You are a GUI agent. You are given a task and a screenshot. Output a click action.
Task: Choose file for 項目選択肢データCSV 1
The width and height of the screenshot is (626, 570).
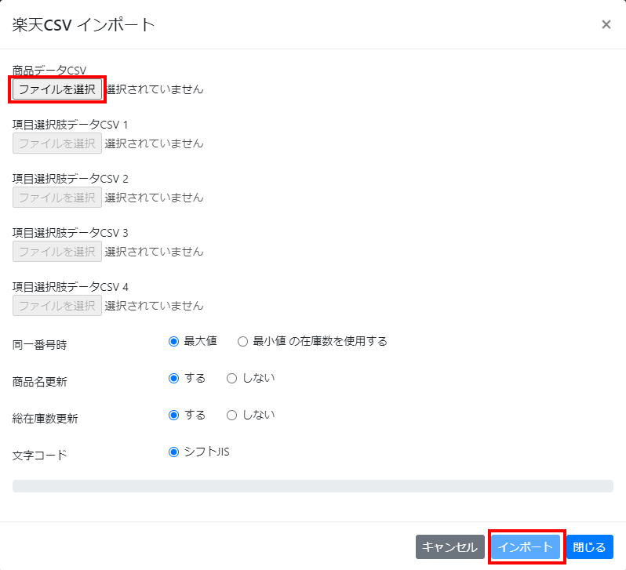[57, 143]
